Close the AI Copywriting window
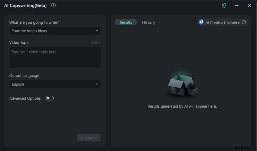This screenshot has width=257, height=151. [x=249, y=5]
